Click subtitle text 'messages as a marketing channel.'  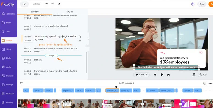pos(51,26)
